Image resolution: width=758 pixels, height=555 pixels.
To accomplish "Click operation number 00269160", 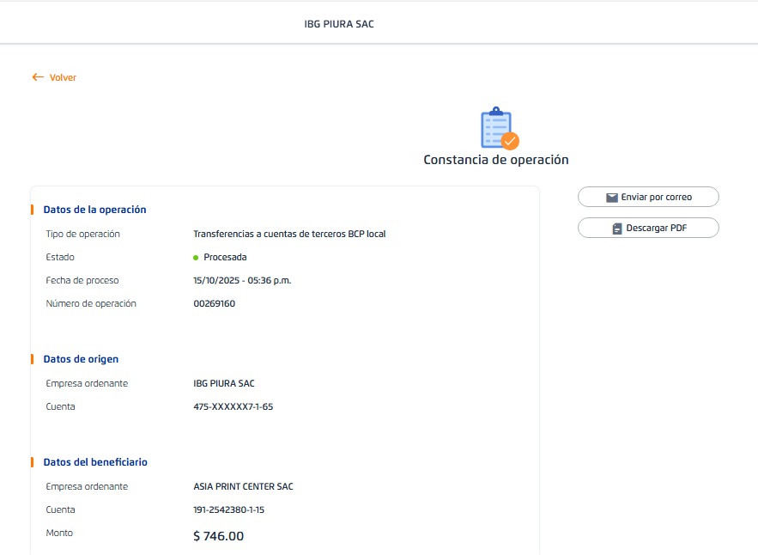I will point(215,303).
